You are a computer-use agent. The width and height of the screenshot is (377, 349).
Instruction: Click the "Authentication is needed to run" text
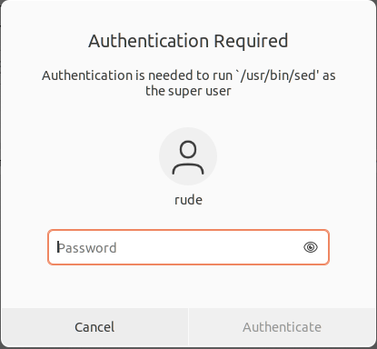tap(137, 75)
